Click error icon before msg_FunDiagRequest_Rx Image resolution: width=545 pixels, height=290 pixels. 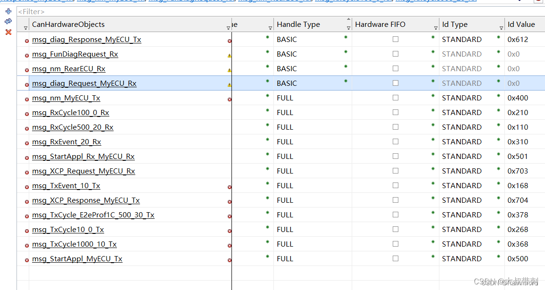click(x=27, y=56)
